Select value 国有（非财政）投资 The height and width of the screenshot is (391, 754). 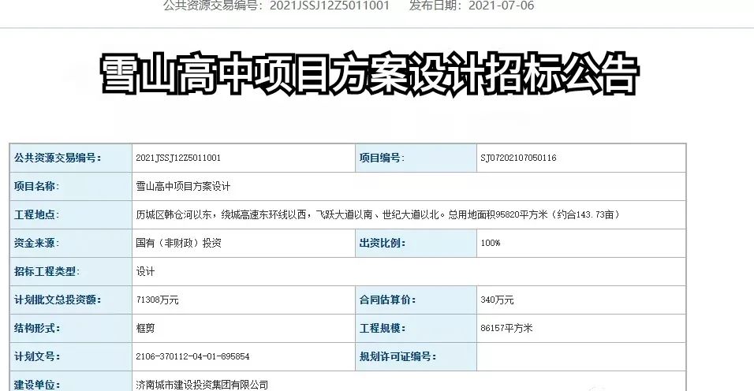tap(178, 243)
